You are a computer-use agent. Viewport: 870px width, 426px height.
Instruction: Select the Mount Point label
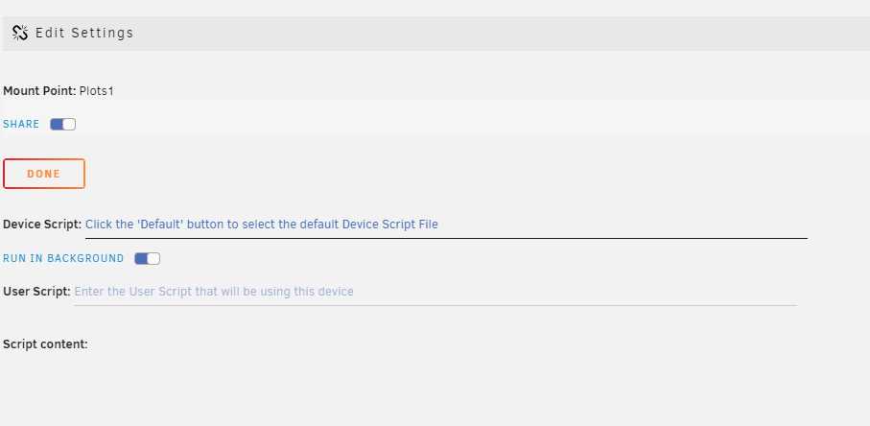(x=39, y=91)
